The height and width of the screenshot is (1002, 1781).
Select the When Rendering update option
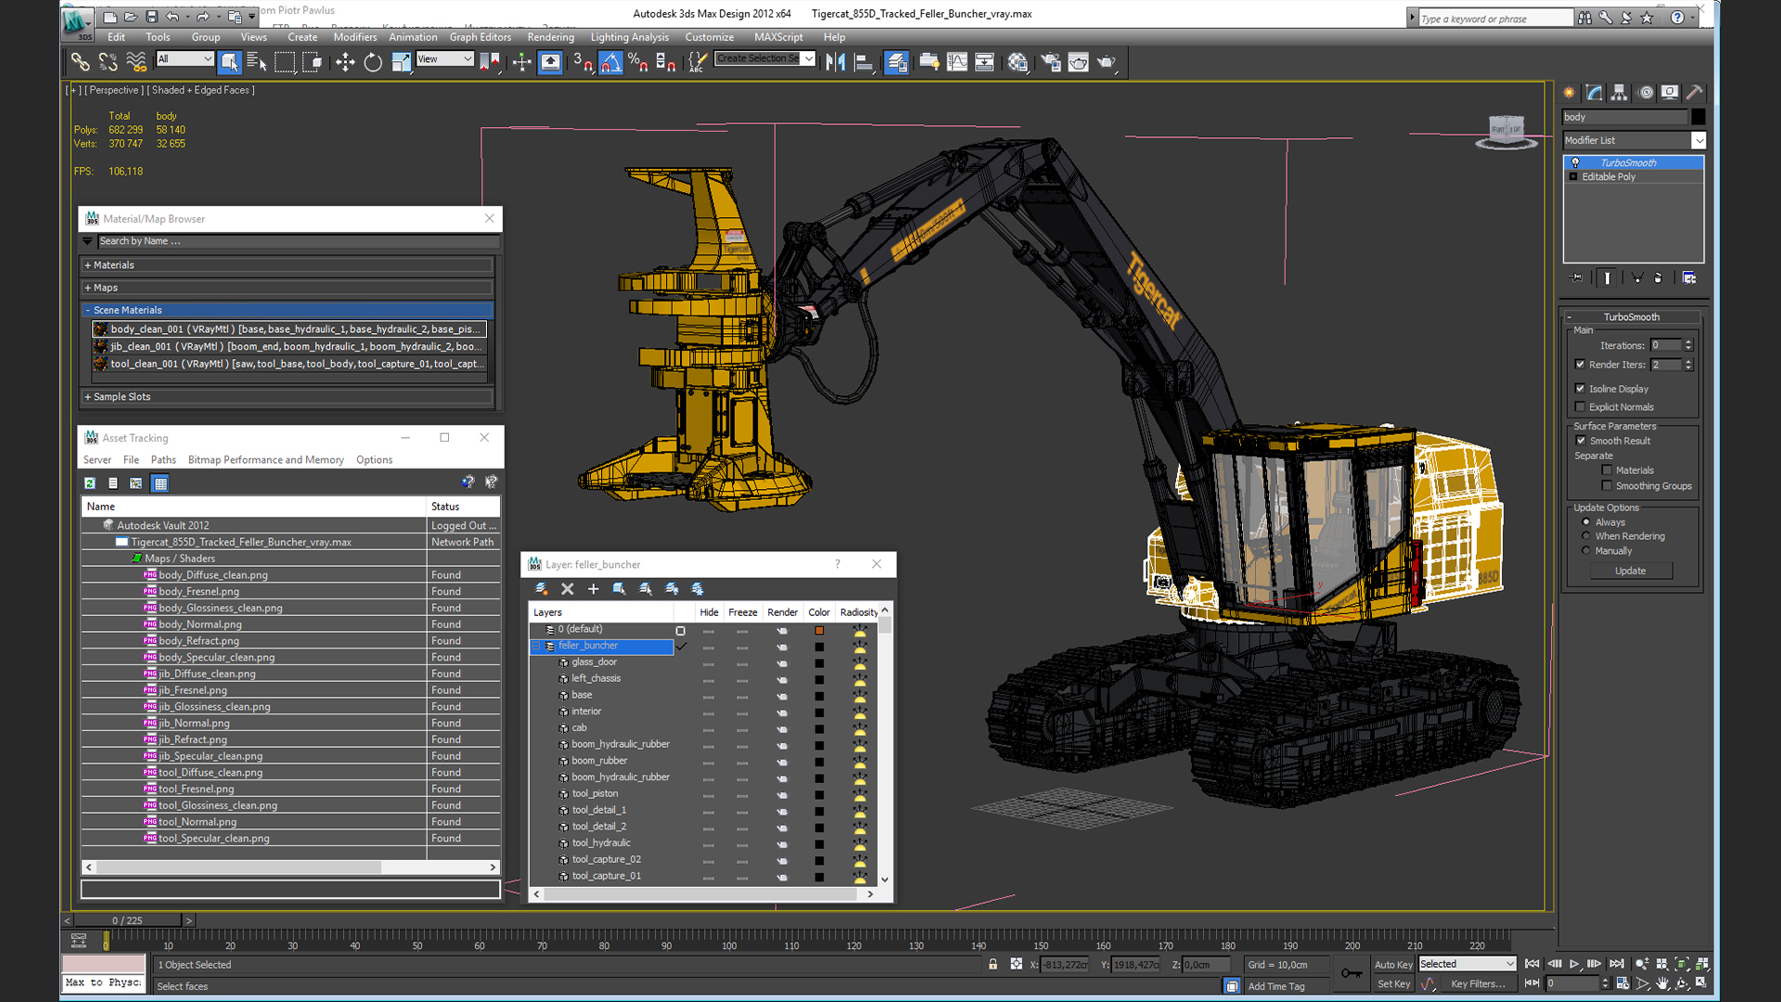(1586, 535)
